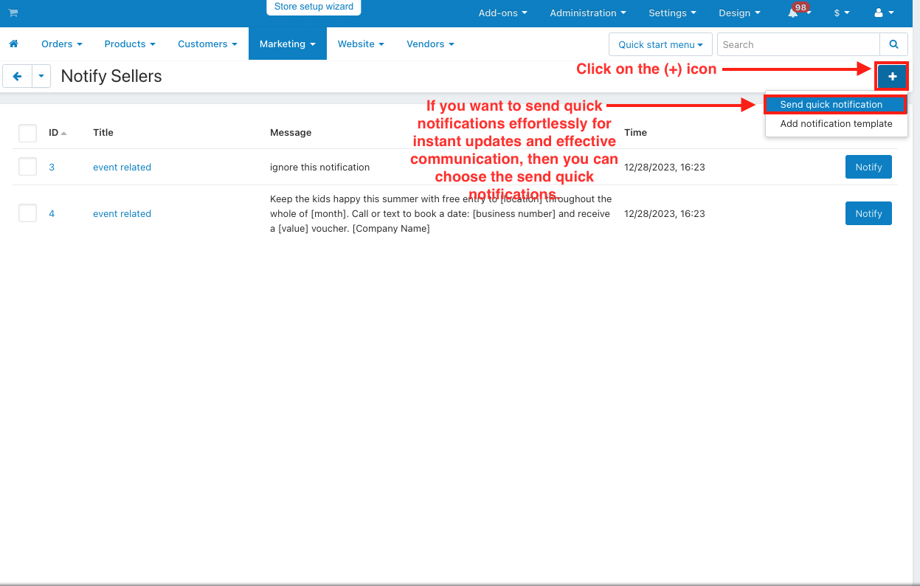Check the box for notification ID 4
The height and width of the screenshot is (586, 920).
[28, 213]
